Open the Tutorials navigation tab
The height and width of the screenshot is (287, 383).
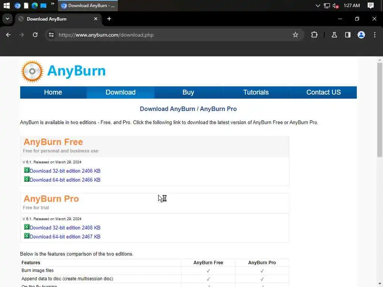pos(256,92)
